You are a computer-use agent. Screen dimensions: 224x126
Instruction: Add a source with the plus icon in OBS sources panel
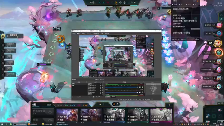point(89,97)
